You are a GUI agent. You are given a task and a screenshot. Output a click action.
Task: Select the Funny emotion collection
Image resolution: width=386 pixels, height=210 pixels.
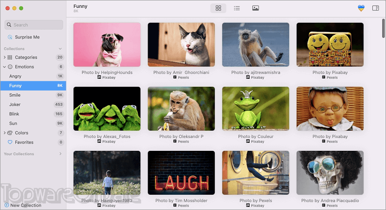(33, 86)
